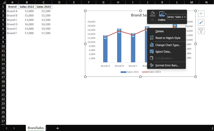Viewport: 214px width, 131px height.
Task: Open the Chart Filters funnel icon
Action: coord(201,31)
